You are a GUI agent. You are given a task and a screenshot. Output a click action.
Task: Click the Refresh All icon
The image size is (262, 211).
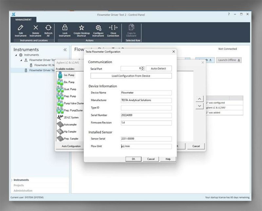pos(48,28)
